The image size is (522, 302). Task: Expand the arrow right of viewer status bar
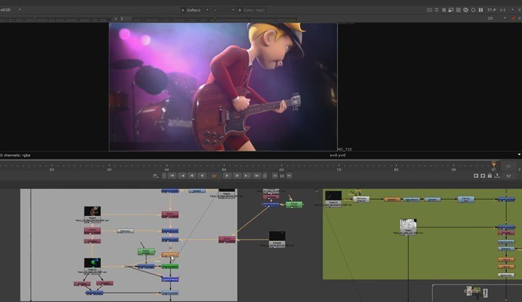click(519, 154)
